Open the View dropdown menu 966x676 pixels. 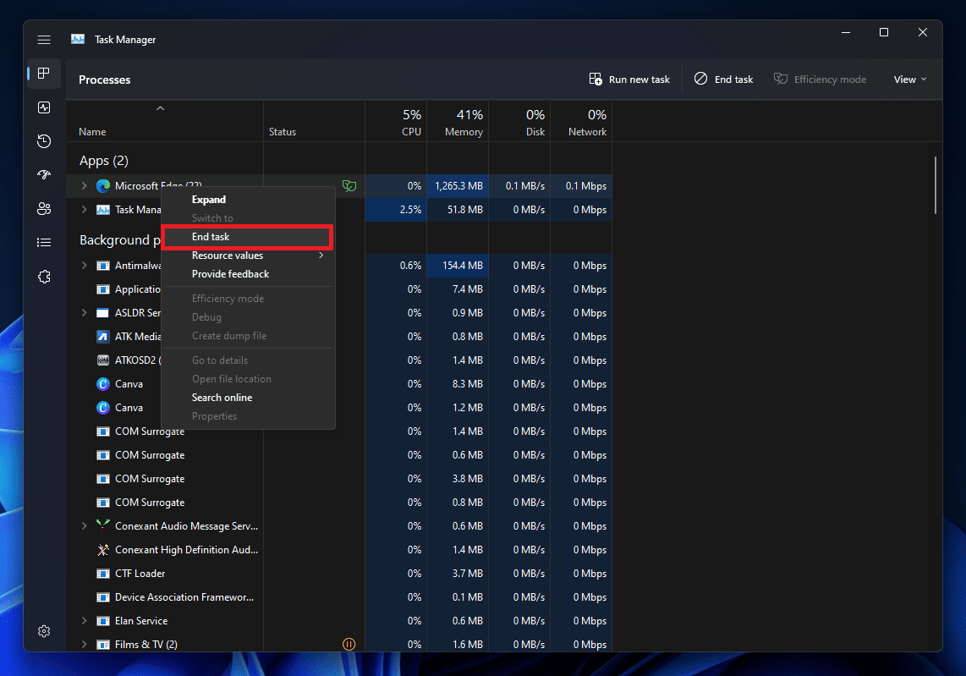[x=909, y=79]
